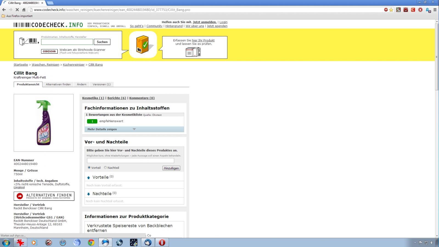This screenshot has width=439, height=247.
Task: Open the Hintergrund link
Action: pyautogui.click(x=174, y=26)
